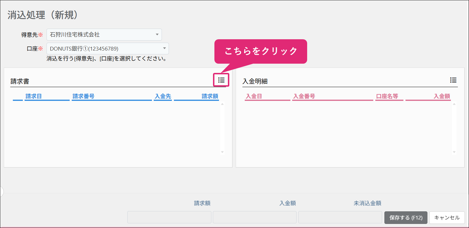The width and height of the screenshot is (469, 228).
Task: Sort by 入金番号 column header
Action: click(304, 96)
